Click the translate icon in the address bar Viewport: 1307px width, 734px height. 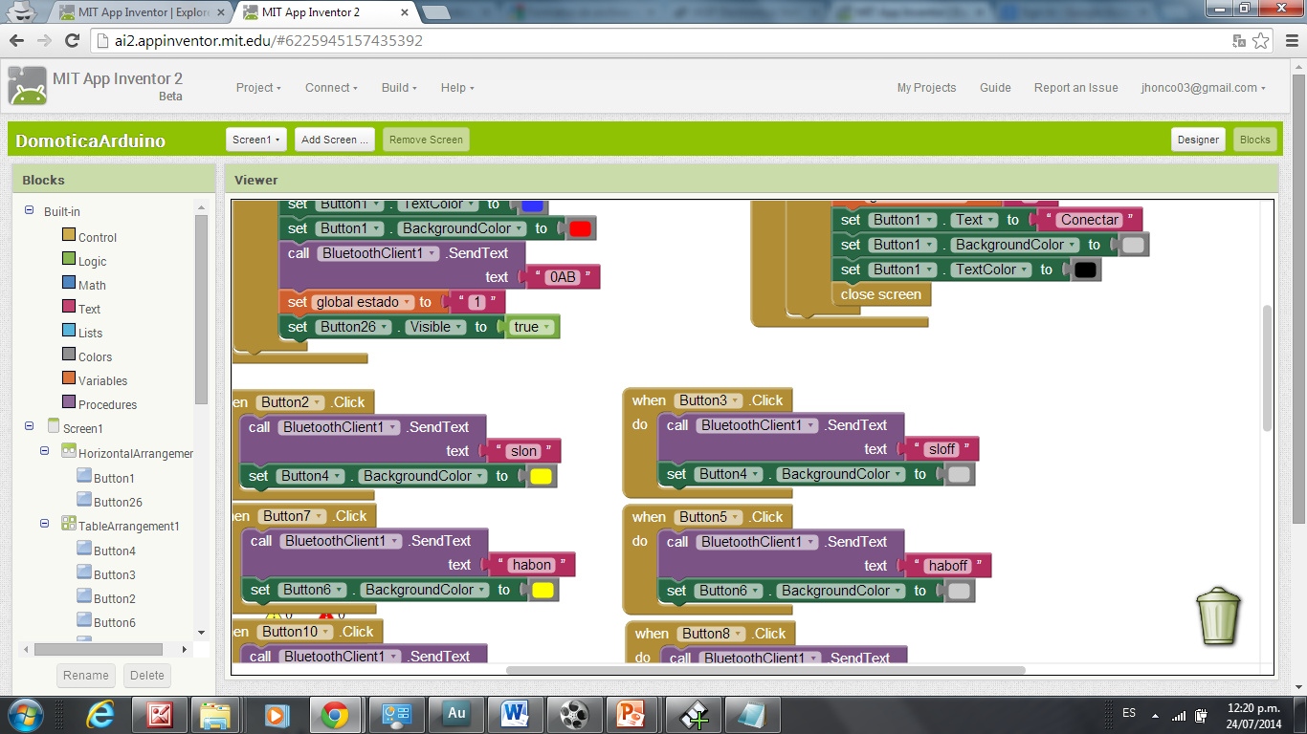click(x=1239, y=41)
